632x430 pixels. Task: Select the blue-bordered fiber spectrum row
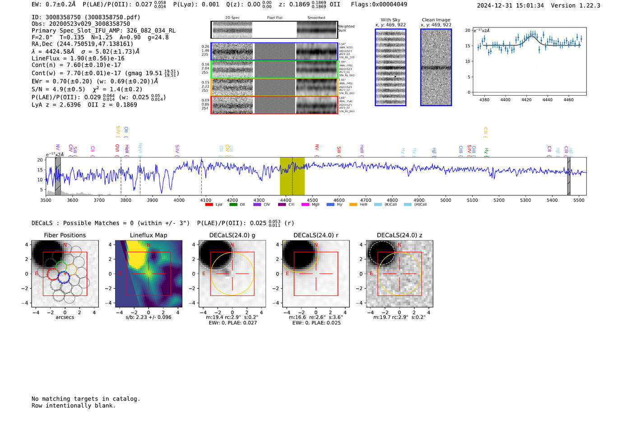point(274,51)
